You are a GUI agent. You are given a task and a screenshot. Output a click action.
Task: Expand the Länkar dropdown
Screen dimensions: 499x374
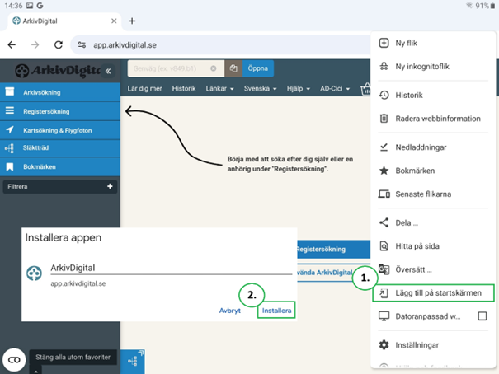(219, 89)
